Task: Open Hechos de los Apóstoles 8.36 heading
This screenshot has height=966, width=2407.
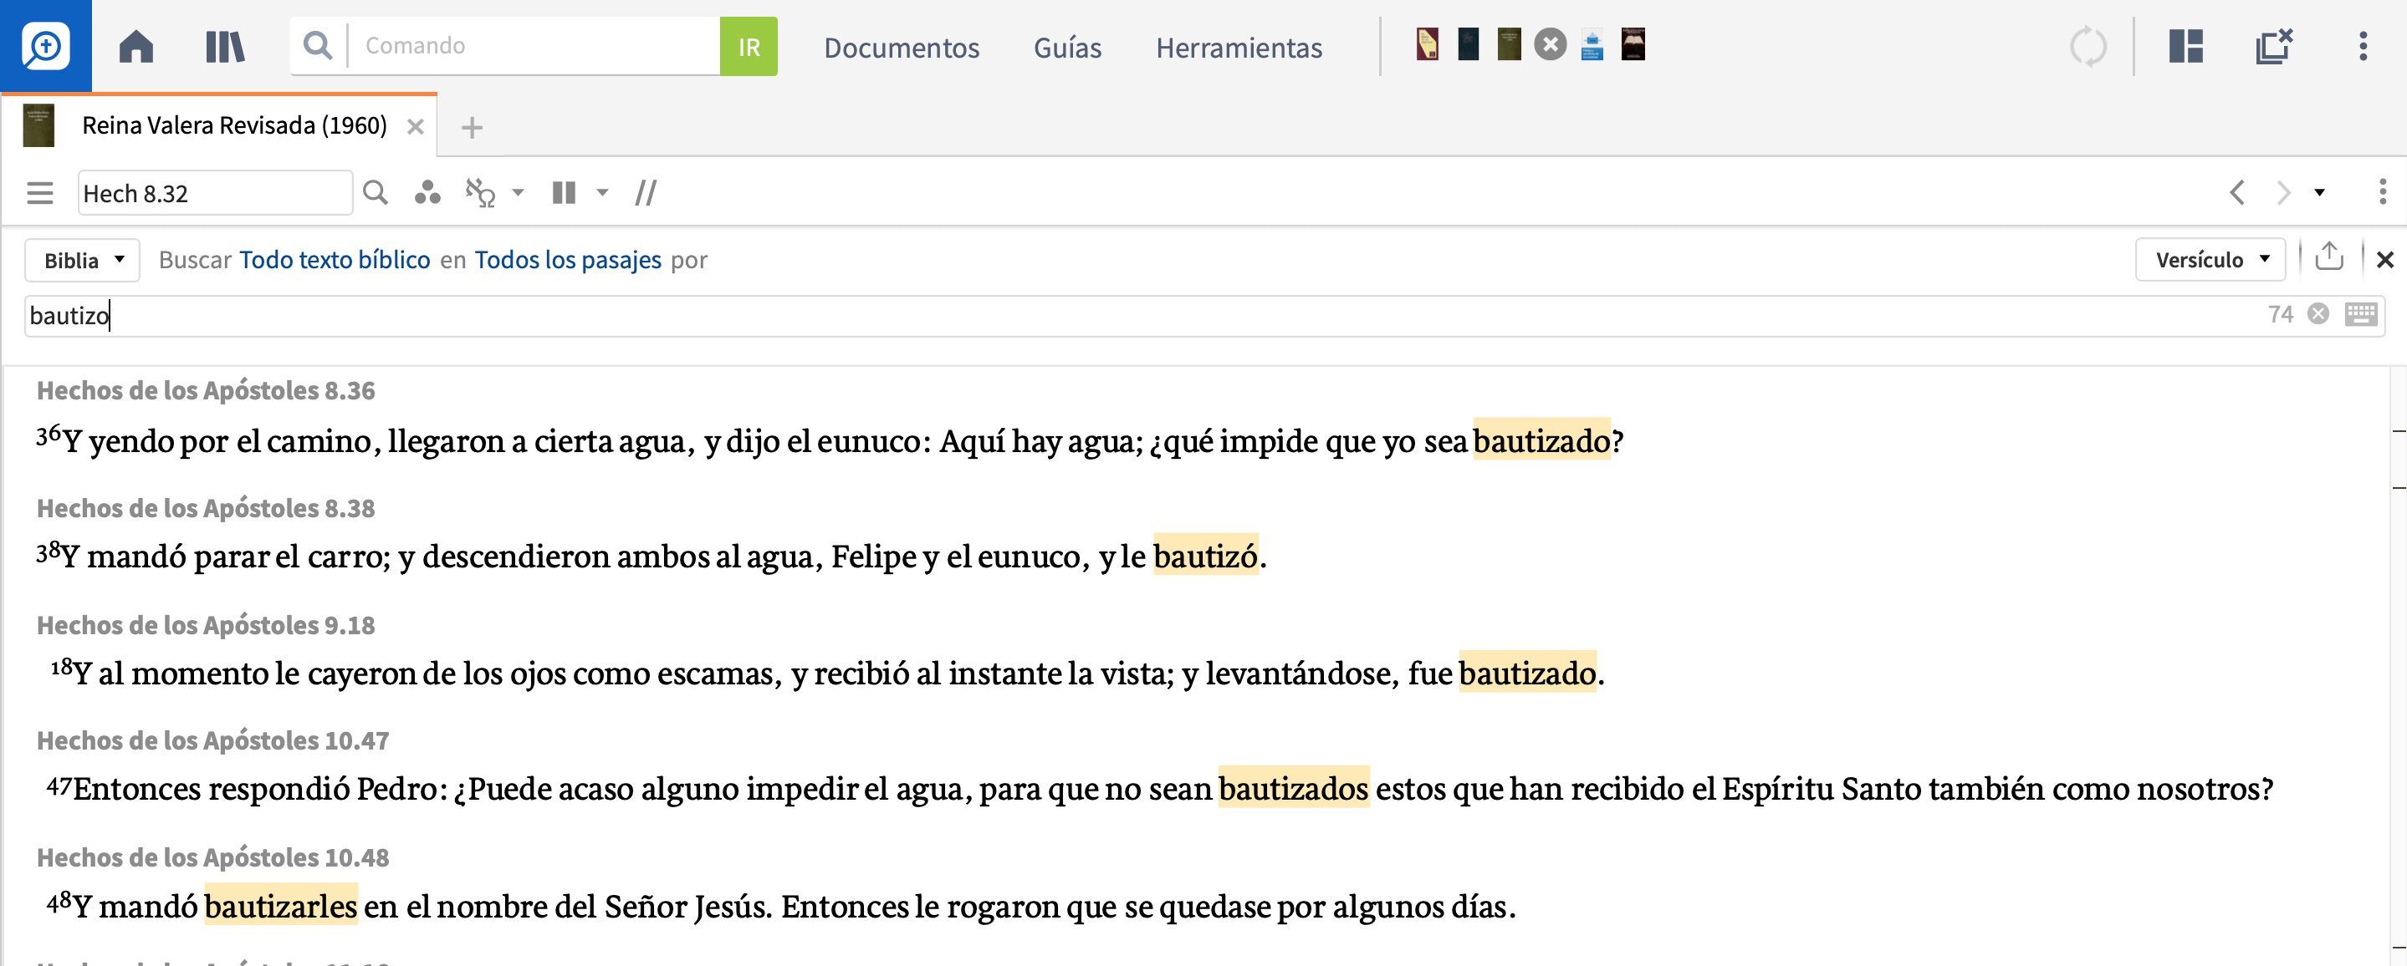Action: coord(206,391)
